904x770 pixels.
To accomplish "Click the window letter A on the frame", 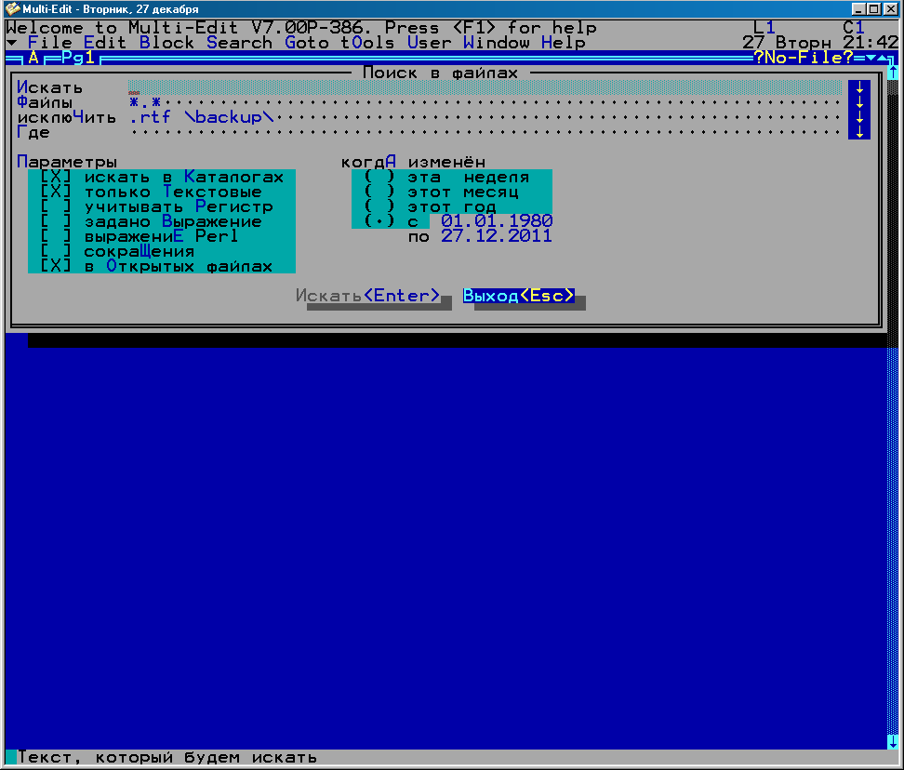I will point(33,58).
